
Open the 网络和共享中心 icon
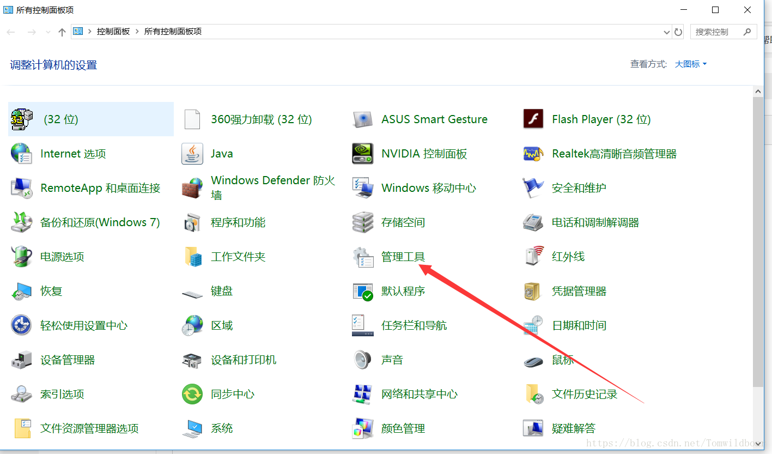point(363,394)
